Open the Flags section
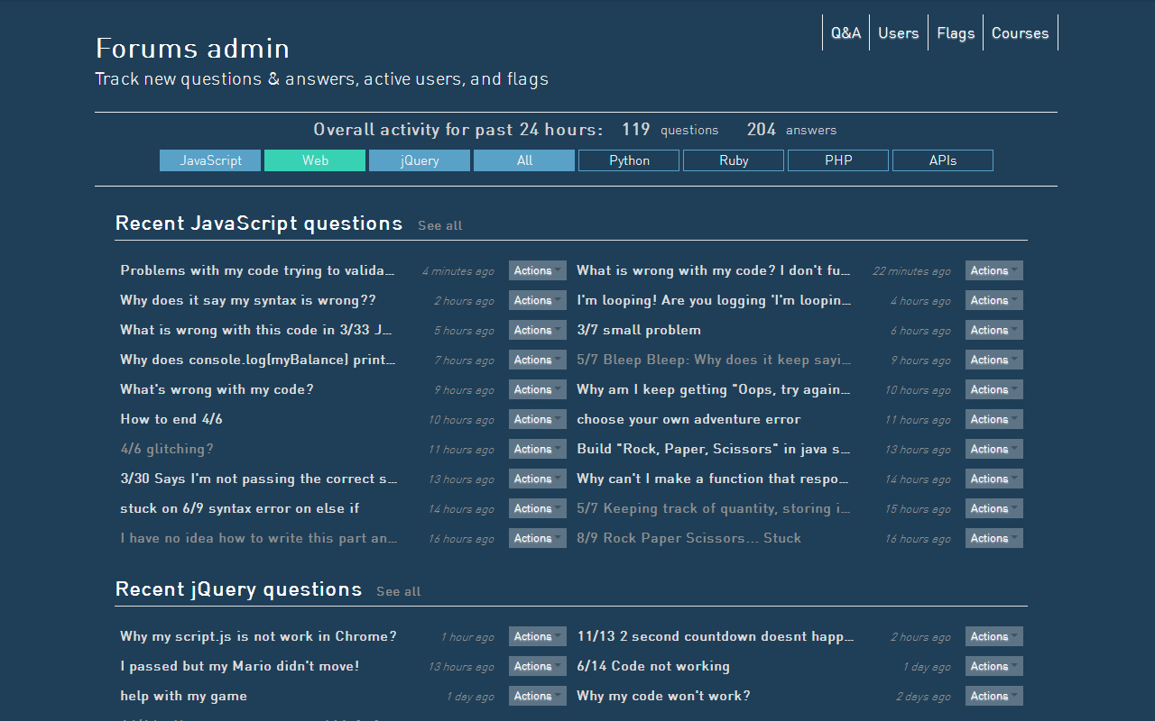The image size is (1155, 721). [955, 32]
